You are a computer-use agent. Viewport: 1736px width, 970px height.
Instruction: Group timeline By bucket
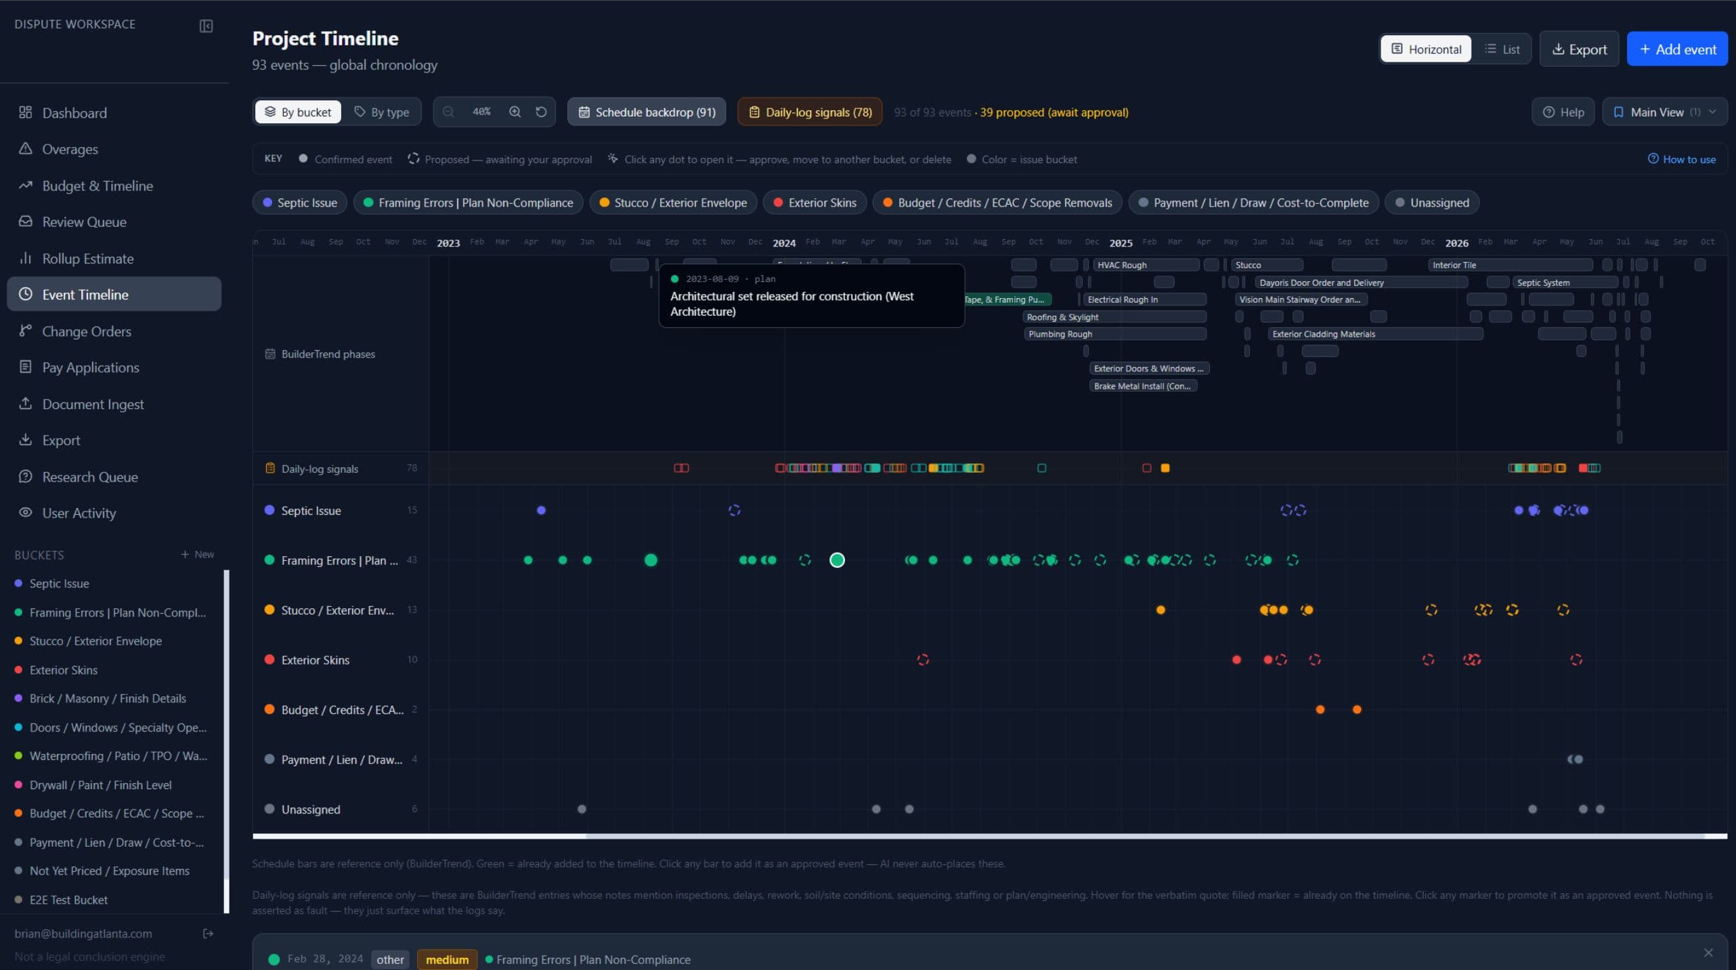point(298,112)
